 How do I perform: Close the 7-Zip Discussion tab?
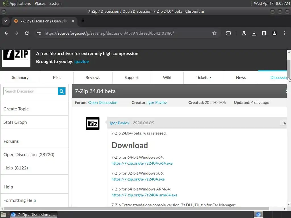[x=73, y=21]
